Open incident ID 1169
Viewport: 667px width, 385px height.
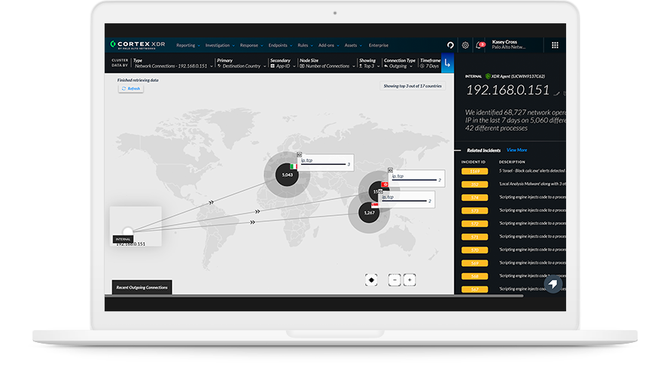click(474, 171)
